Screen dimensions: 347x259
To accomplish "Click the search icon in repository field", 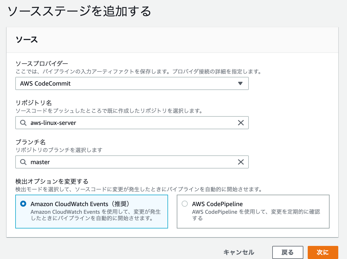I will pyautogui.click(x=23, y=123).
